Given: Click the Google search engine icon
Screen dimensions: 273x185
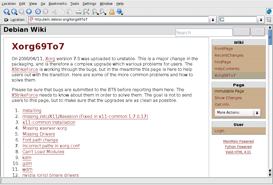Looking at the screenshot, I should tap(222, 20).
